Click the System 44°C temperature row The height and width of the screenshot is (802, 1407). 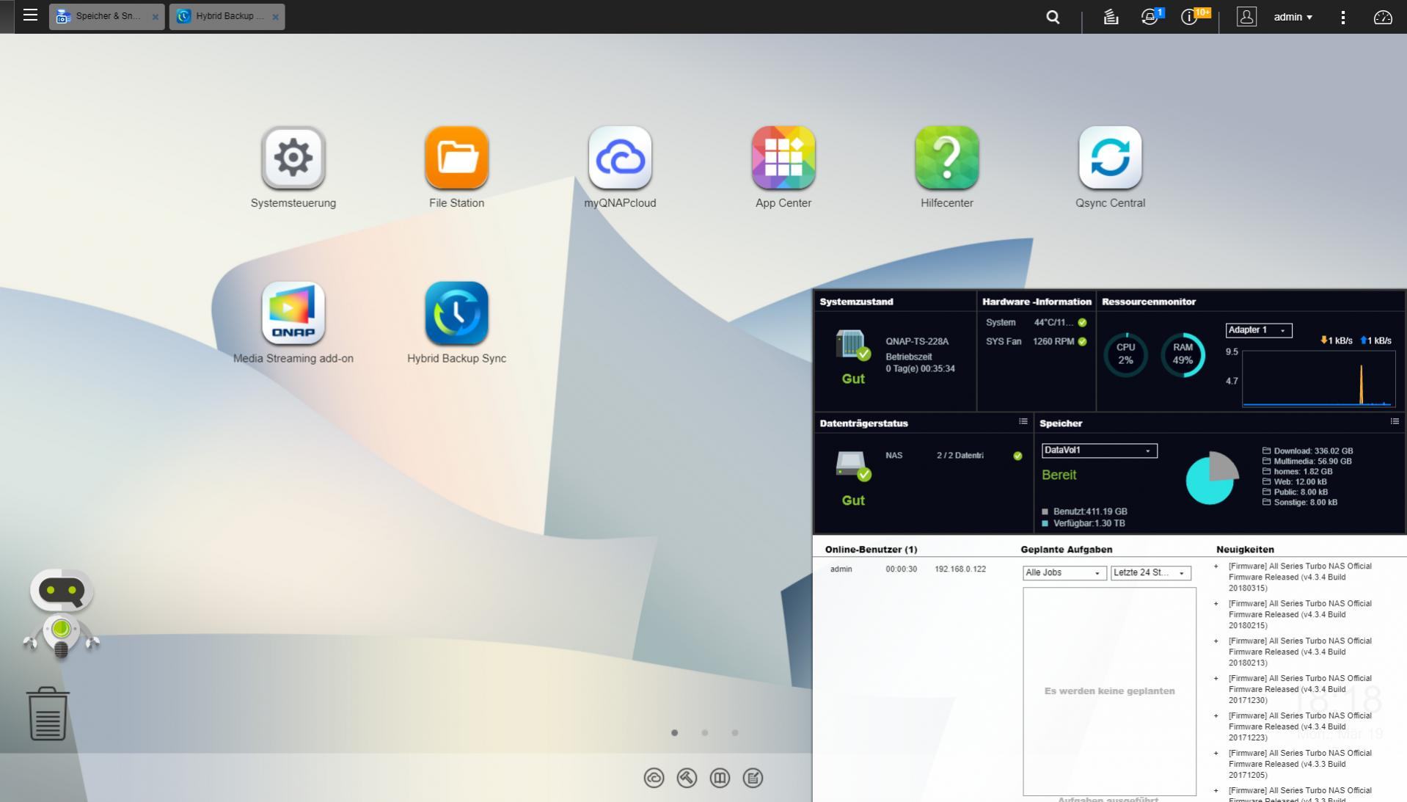1036,323
